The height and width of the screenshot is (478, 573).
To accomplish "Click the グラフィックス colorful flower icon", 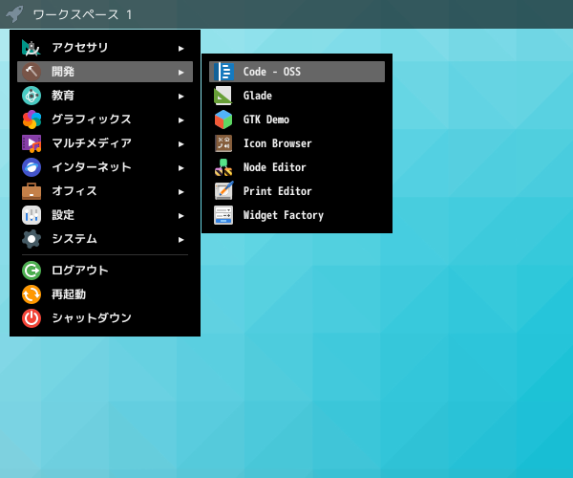I will [32, 119].
